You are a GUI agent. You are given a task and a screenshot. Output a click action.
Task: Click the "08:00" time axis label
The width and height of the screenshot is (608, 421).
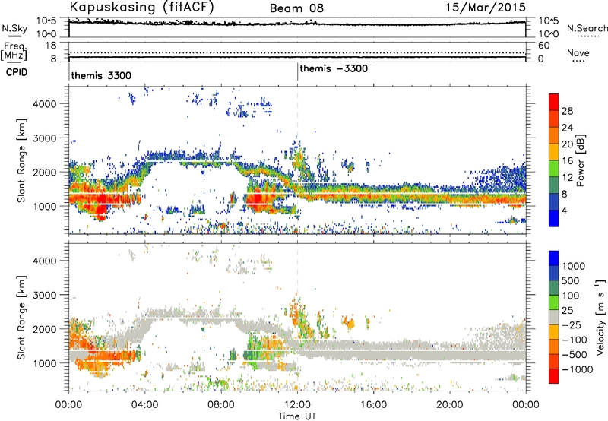click(221, 405)
